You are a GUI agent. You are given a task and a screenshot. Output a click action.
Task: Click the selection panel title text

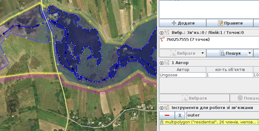208,33
